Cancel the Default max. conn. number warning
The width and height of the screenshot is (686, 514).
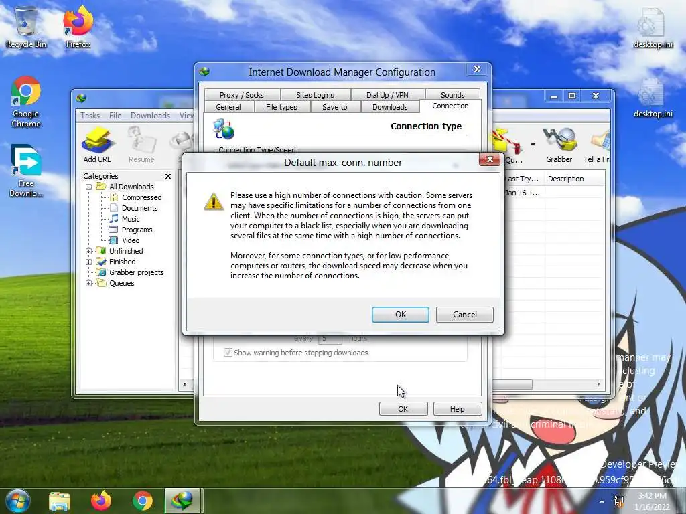point(465,315)
